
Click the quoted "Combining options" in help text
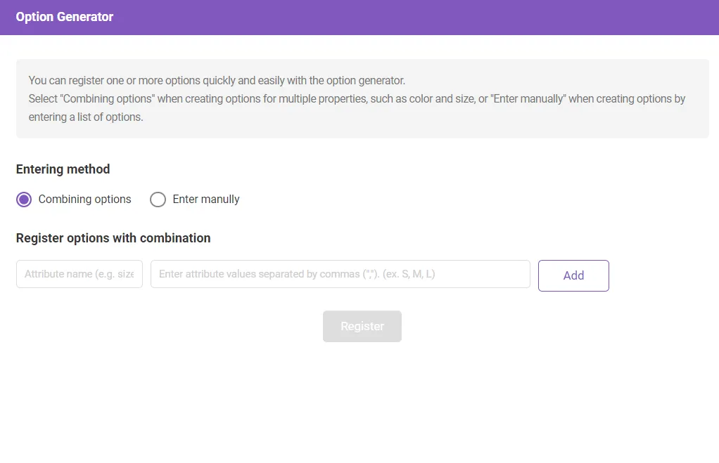pyautogui.click(x=108, y=99)
